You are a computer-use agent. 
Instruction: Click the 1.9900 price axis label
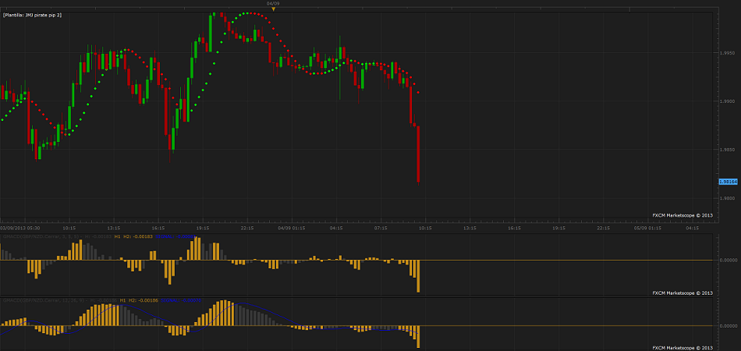pos(727,101)
